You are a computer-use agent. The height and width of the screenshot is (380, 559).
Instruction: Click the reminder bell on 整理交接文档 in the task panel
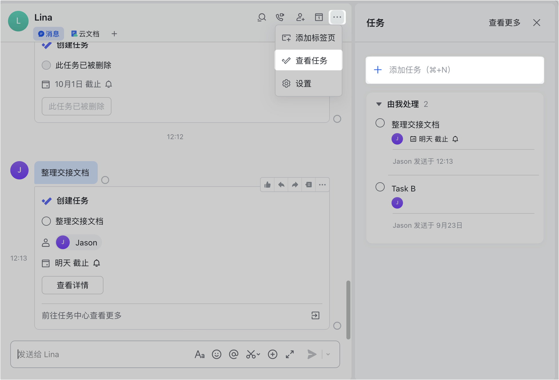(455, 139)
